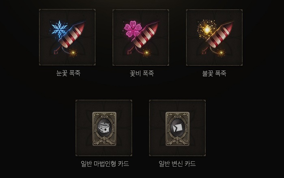This screenshot has height=178, width=284.
Task: Click the fuse spark under golden firework rocket
Action: (x=221, y=53)
